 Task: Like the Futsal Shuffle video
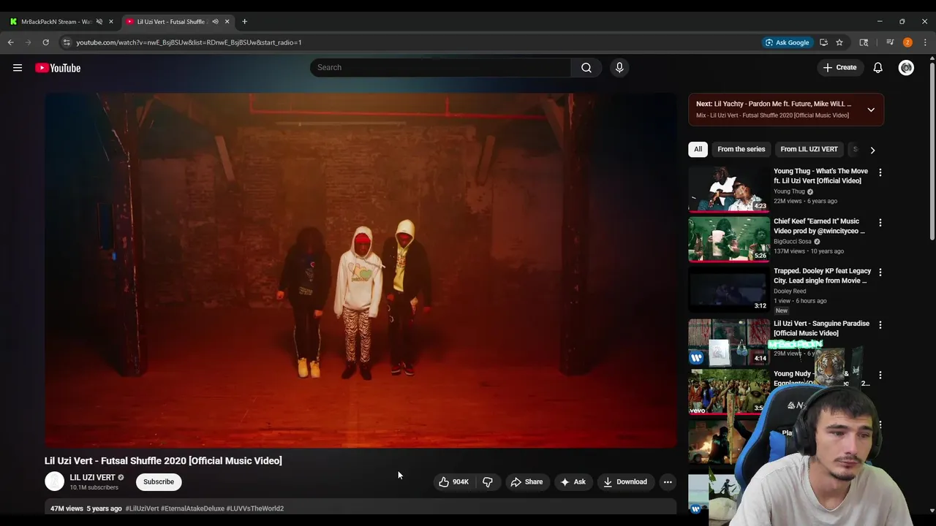point(454,481)
